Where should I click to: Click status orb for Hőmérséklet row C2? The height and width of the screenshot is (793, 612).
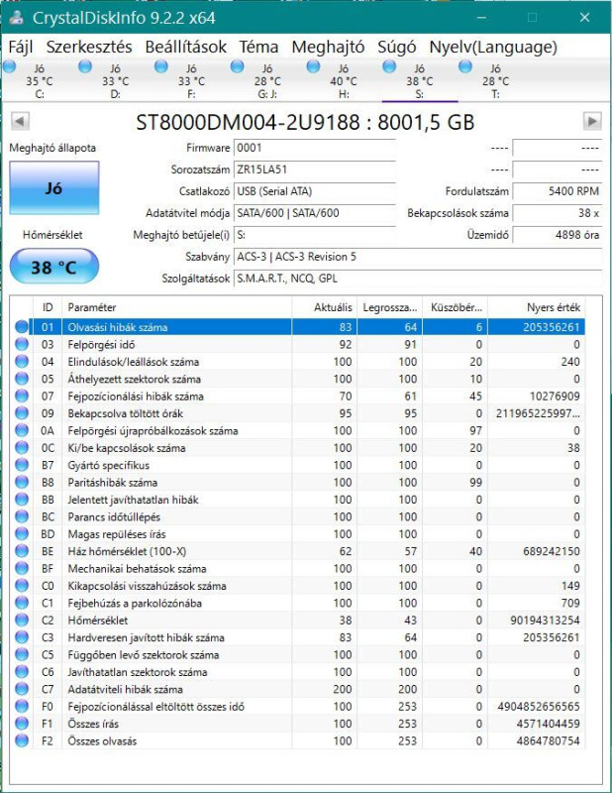click(21, 621)
